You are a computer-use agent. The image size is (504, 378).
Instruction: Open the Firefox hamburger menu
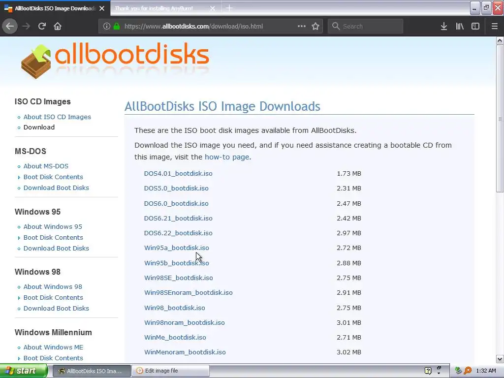(495, 27)
